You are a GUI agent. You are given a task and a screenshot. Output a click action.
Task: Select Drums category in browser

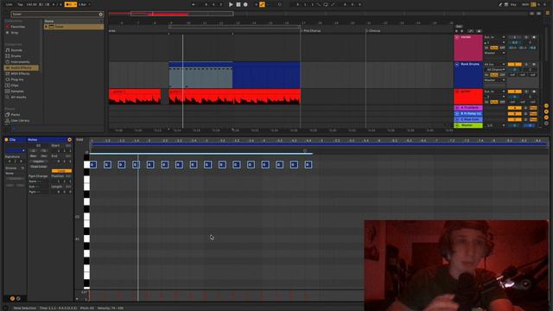[16, 56]
